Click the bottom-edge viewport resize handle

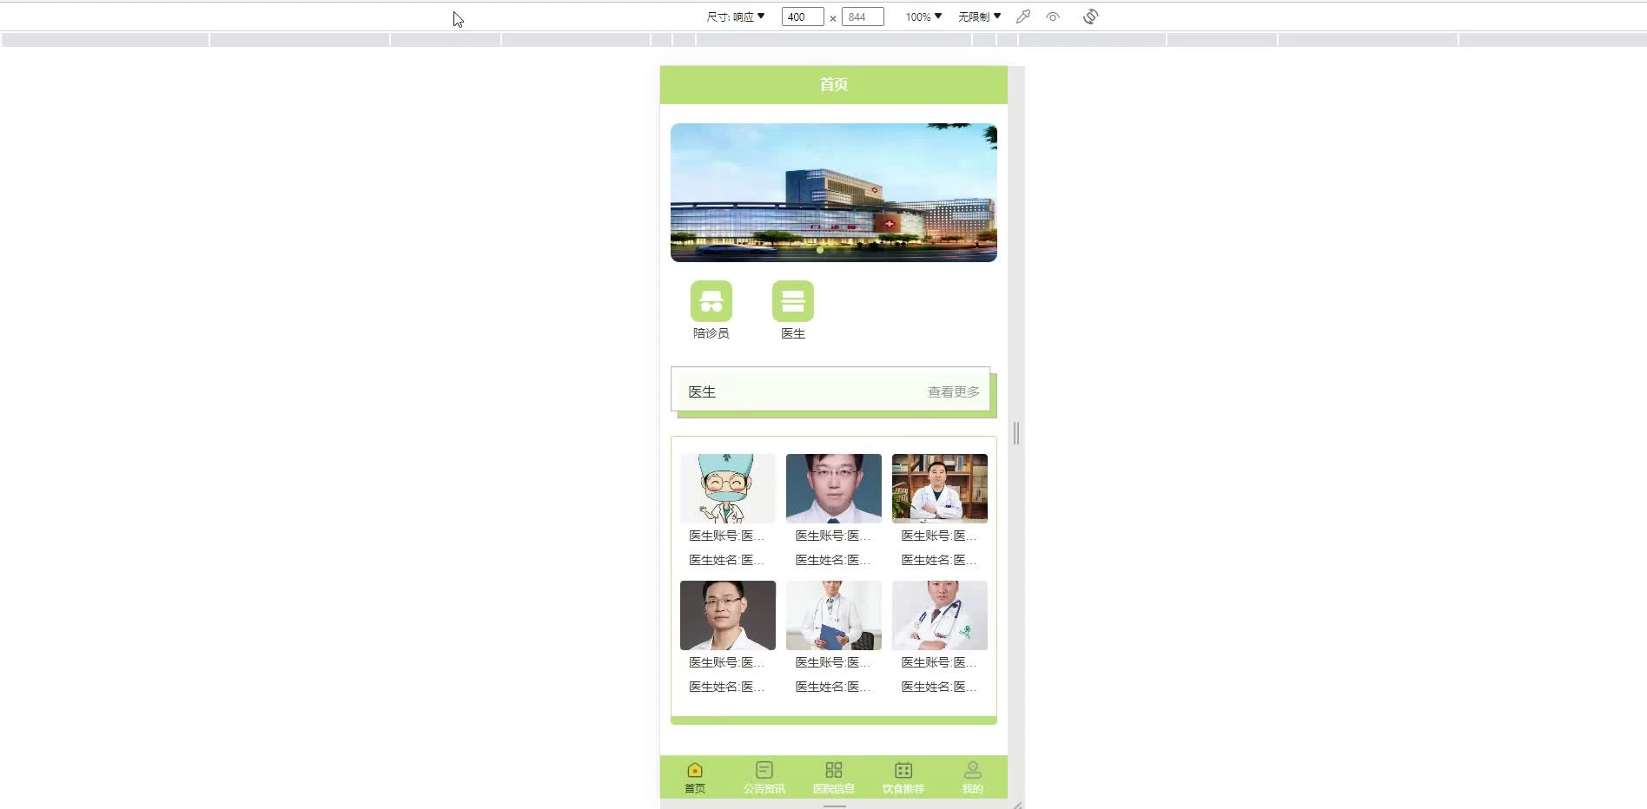coord(834,806)
